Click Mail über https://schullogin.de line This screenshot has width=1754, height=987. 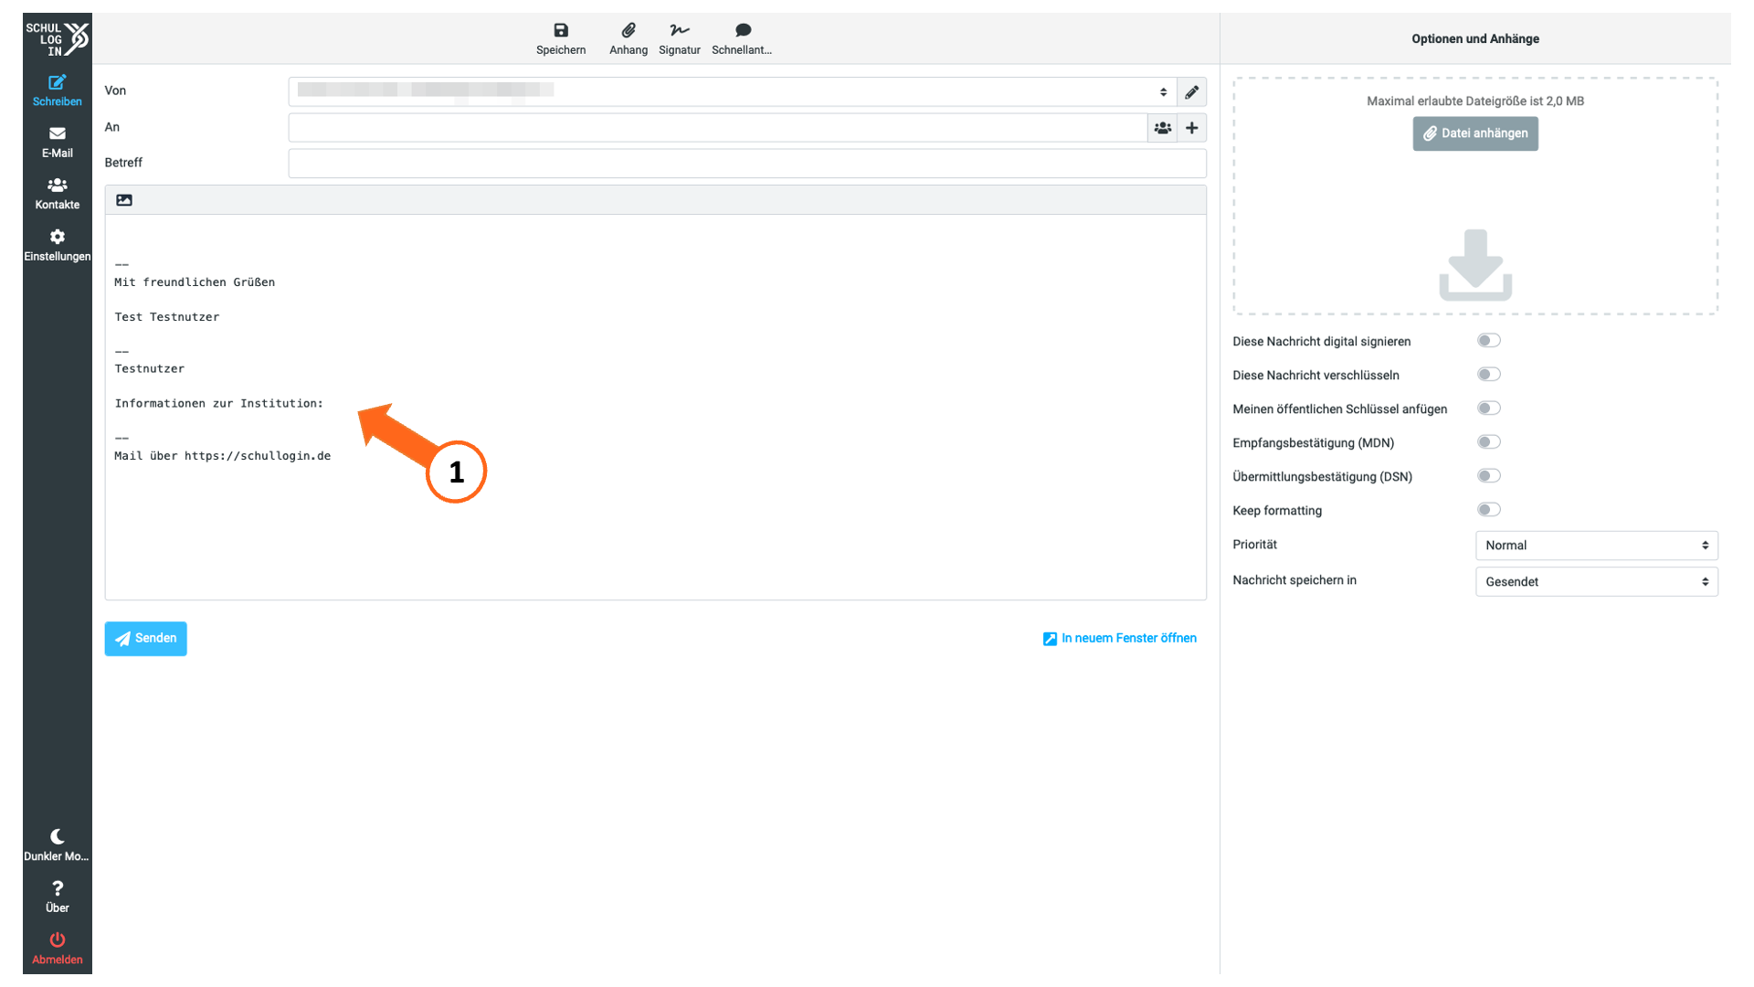(x=223, y=456)
